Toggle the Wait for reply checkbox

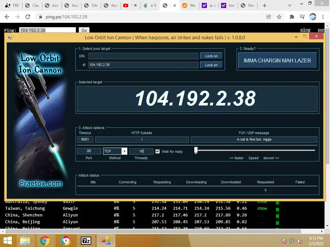coord(157,151)
